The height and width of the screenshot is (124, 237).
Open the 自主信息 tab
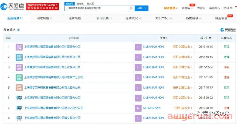point(221,18)
